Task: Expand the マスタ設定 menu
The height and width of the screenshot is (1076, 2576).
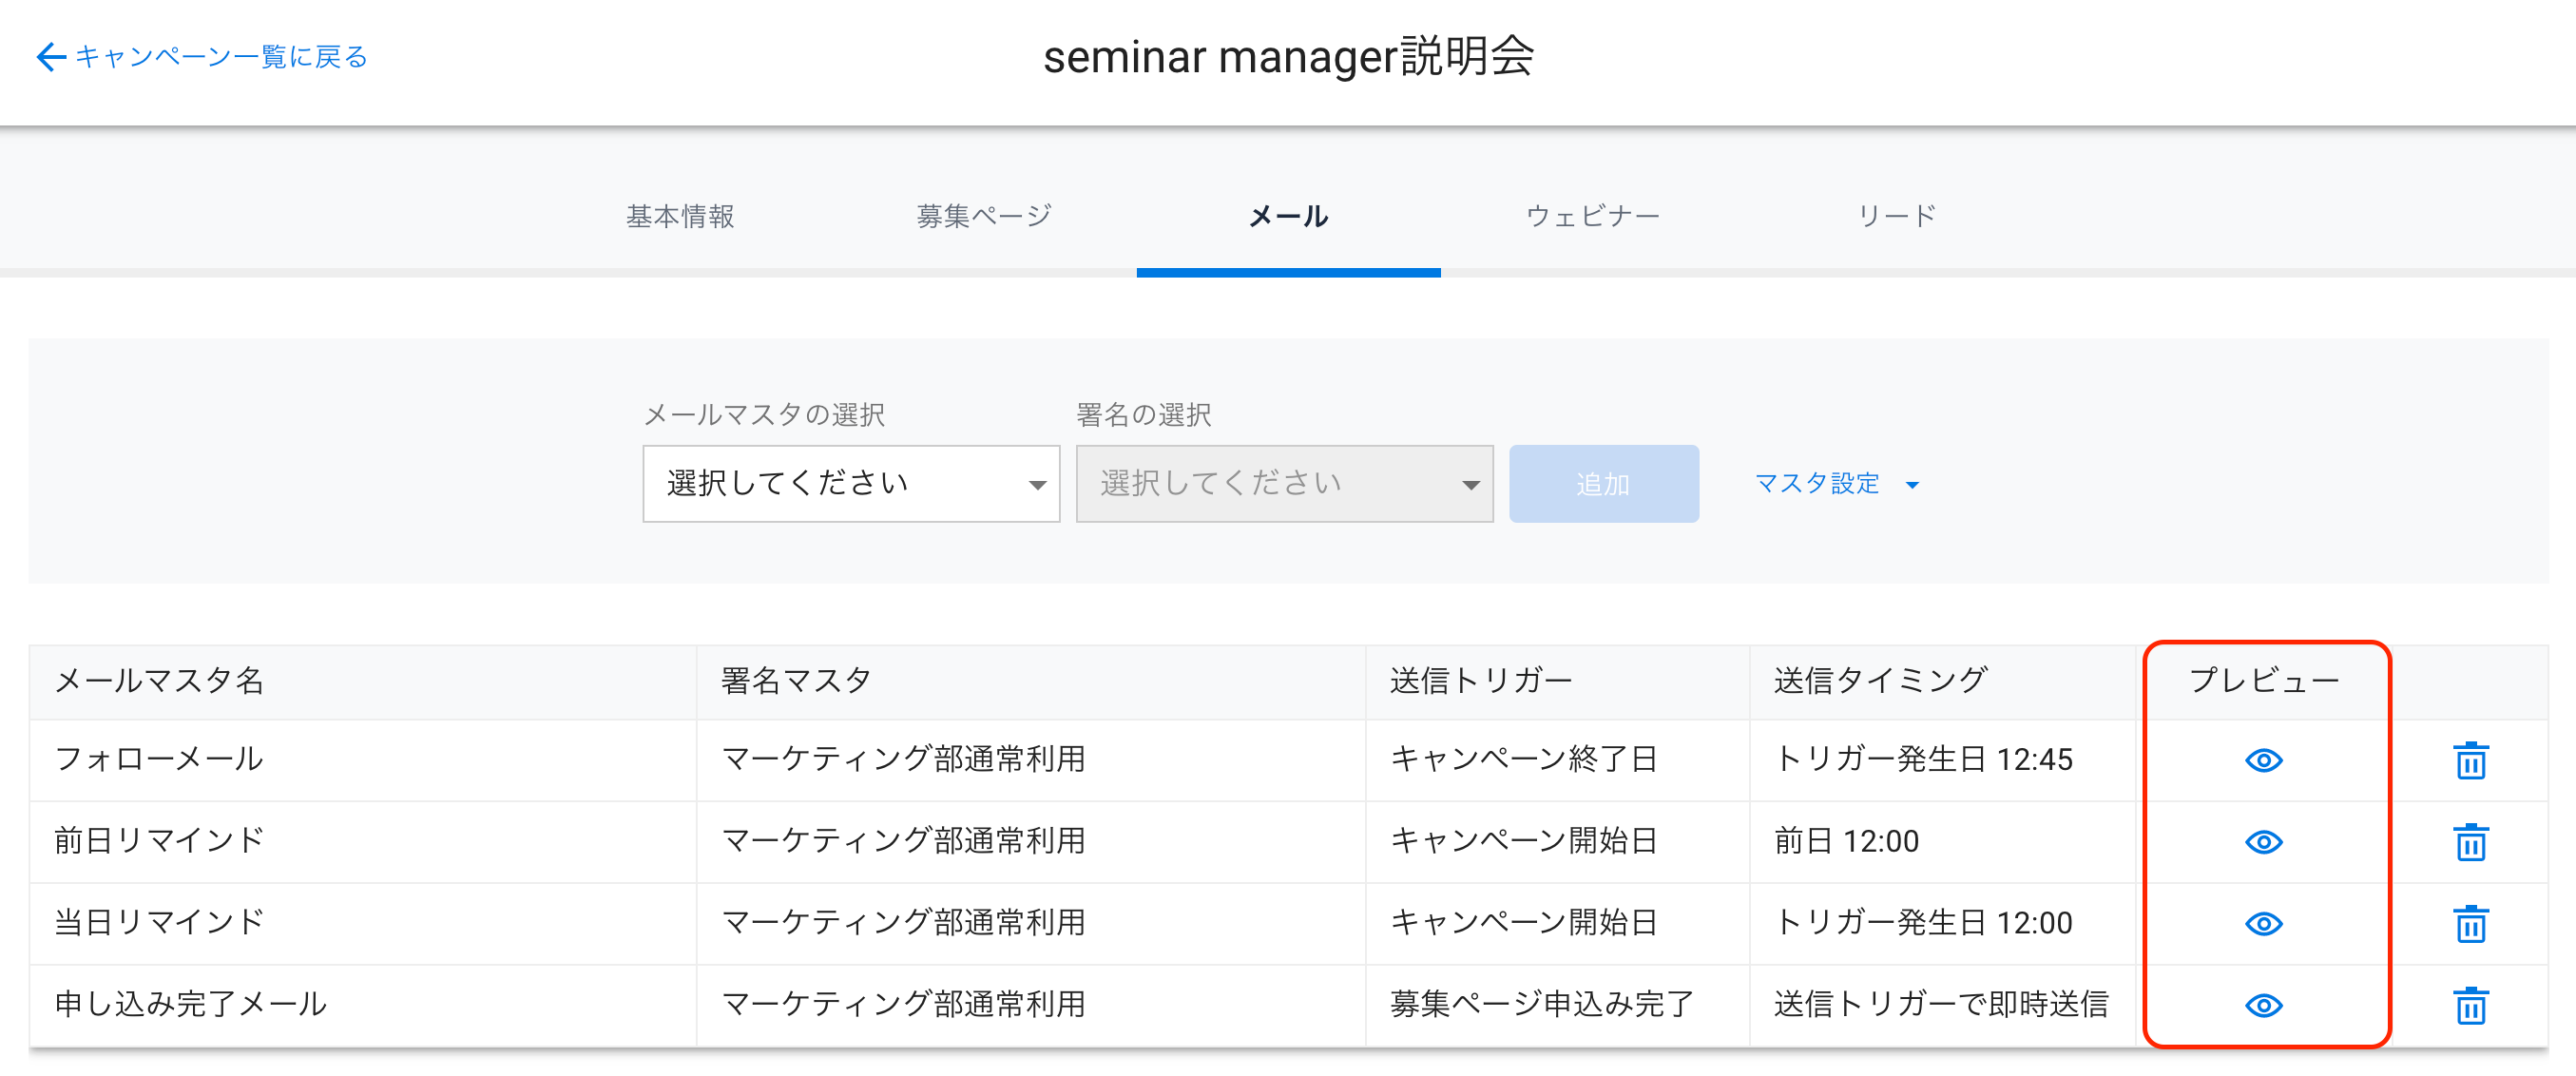Action: point(1836,484)
